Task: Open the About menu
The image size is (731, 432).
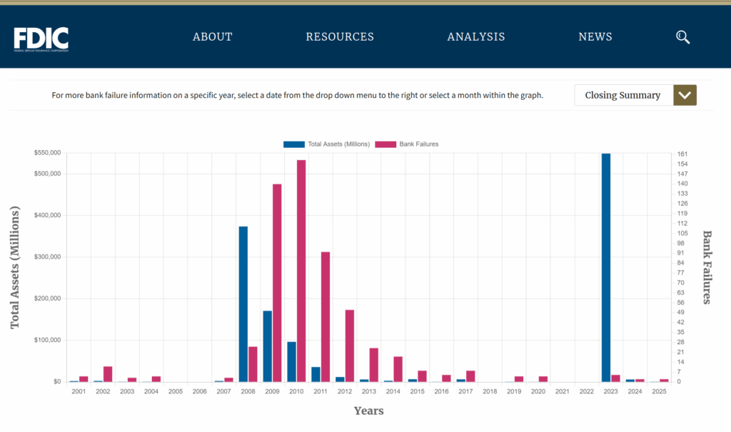Action: (x=213, y=37)
